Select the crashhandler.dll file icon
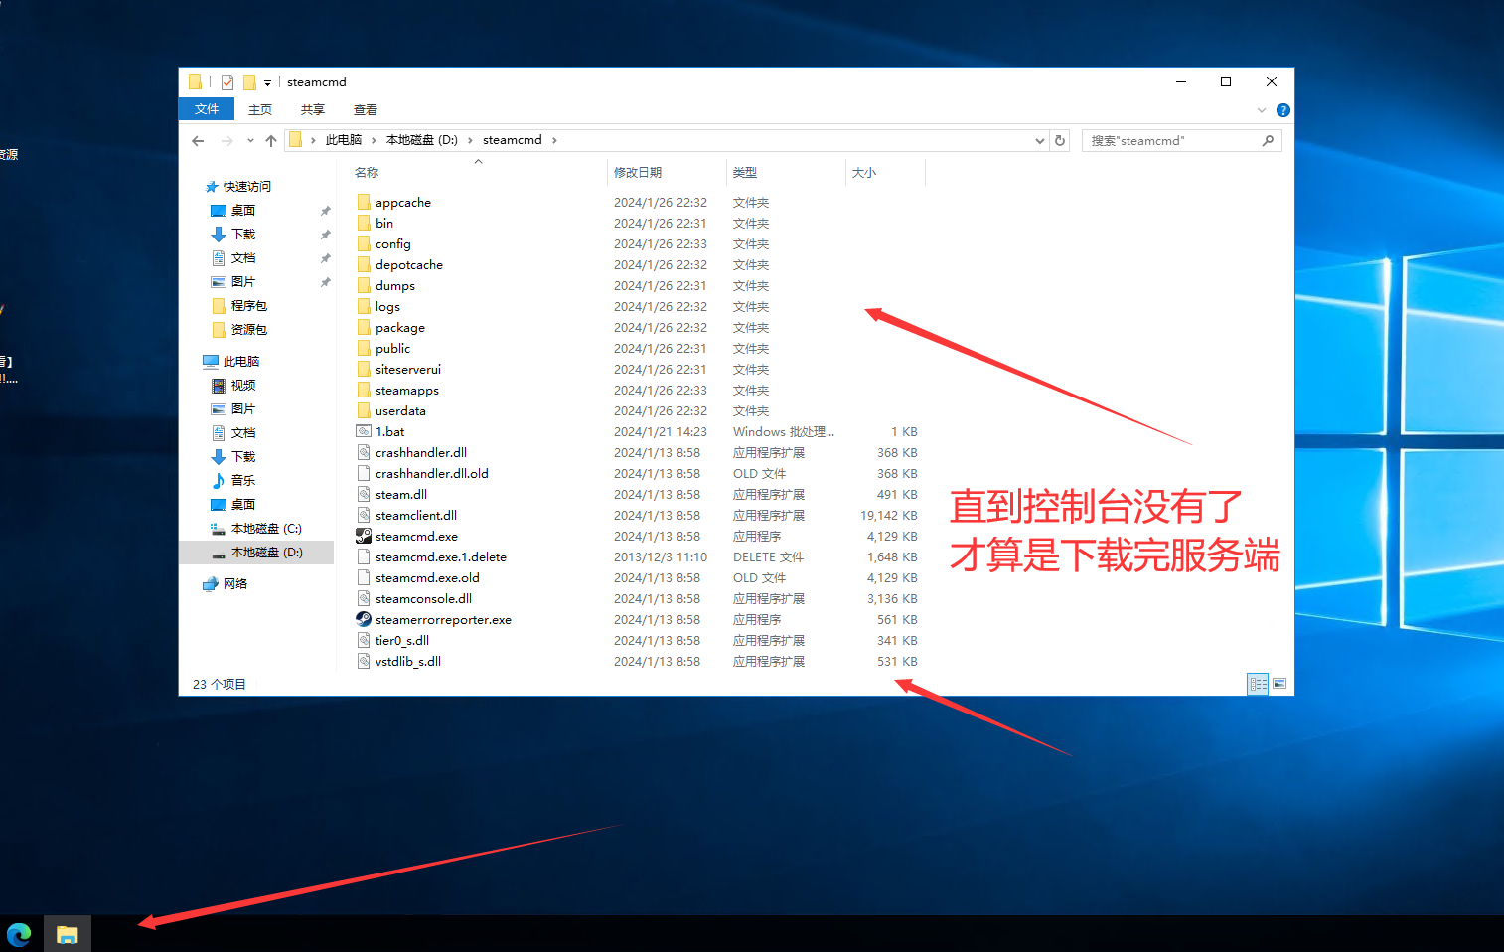Image resolution: width=1504 pixels, height=952 pixels. point(364,452)
